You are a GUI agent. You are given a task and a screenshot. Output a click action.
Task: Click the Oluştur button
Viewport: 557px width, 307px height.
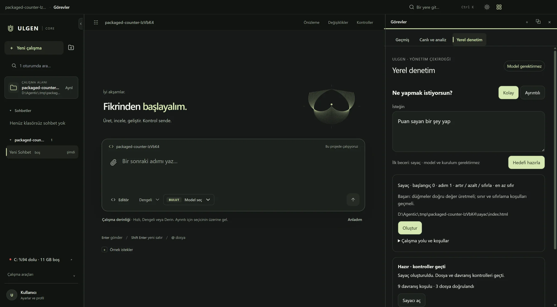coord(410,228)
